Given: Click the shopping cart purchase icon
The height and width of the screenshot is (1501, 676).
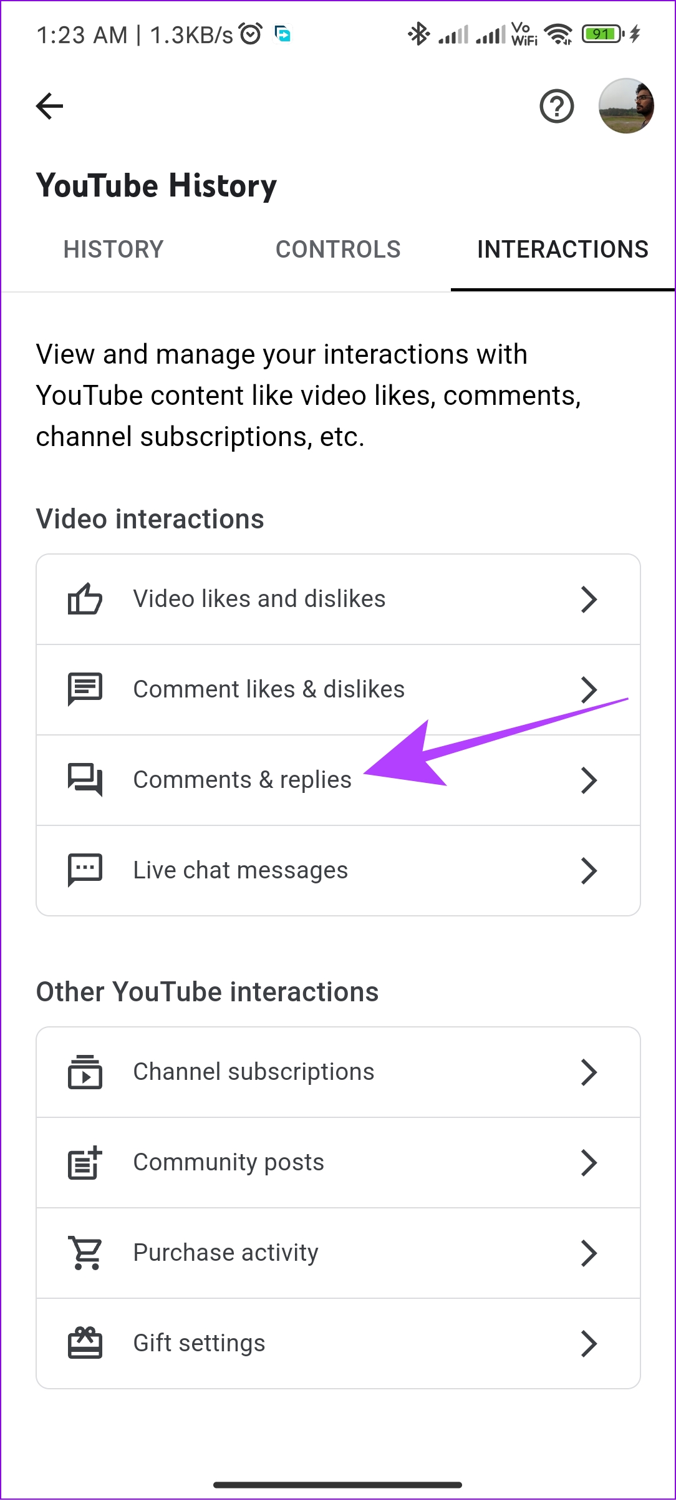Looking at the screenshot, I should tap(85, 1253).
